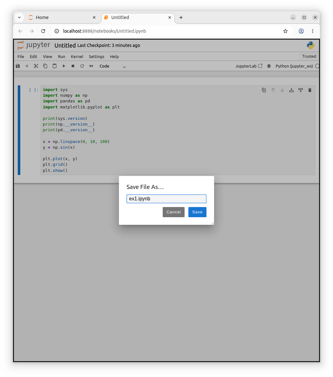Insert a cell below icon in cell toolbar

pos(301,90)
